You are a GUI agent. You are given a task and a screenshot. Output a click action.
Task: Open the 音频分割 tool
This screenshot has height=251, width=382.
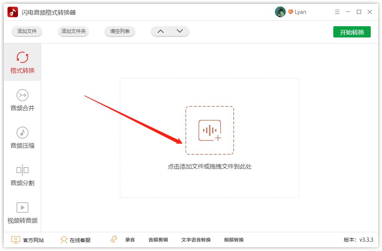click(22, 174)
